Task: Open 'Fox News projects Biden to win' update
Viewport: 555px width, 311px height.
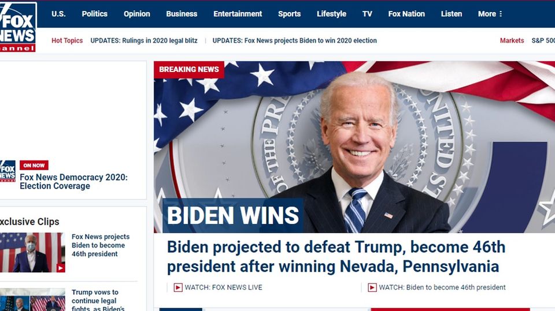Action: tap(294, 40)
